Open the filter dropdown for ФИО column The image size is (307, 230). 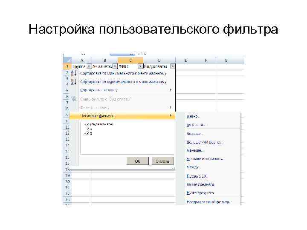pos(140,66)
